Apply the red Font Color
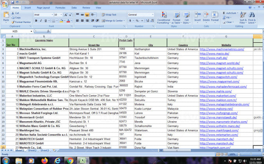Screen dimensions: 264x164 pos(68,21)
